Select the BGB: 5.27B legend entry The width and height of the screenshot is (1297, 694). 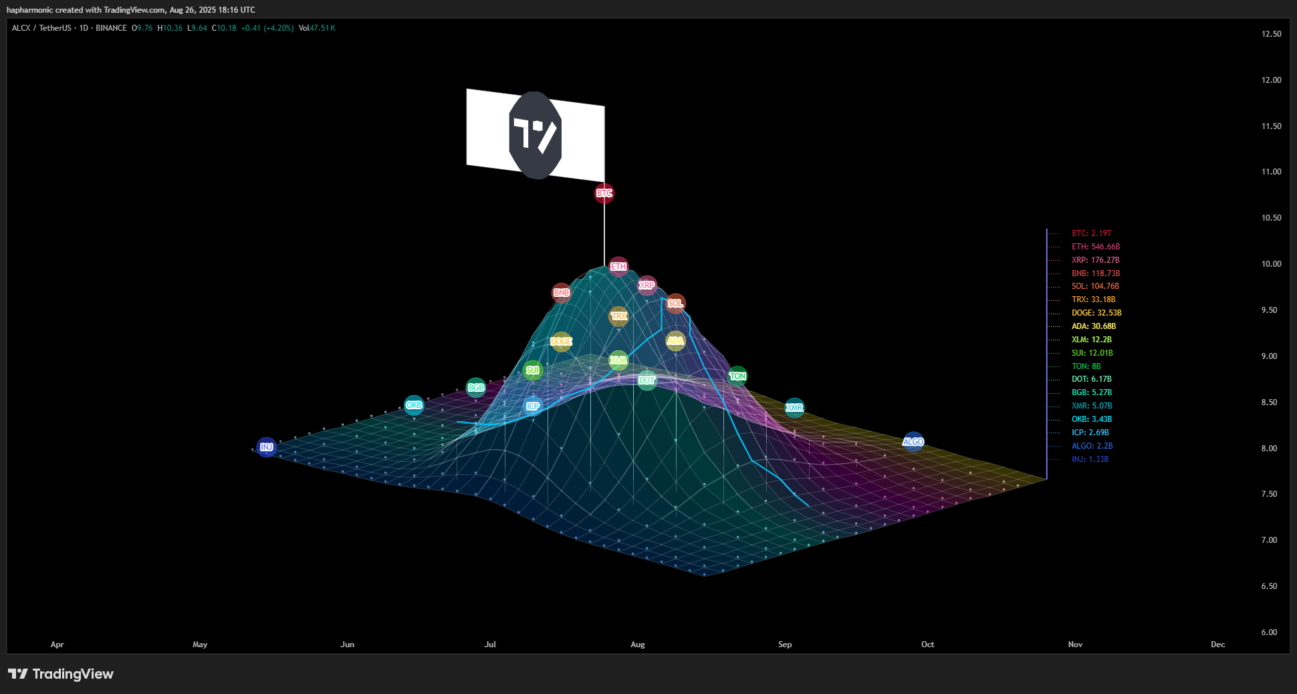coord(1092,392)
